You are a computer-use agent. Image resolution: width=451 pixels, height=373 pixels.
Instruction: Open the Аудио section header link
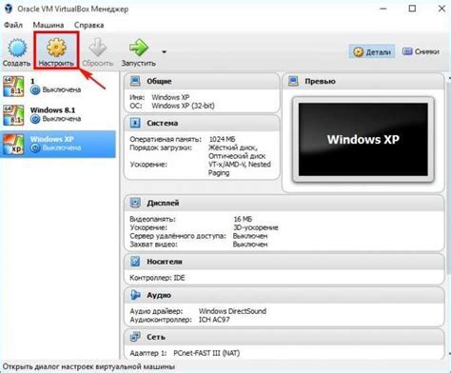[159, 295]
